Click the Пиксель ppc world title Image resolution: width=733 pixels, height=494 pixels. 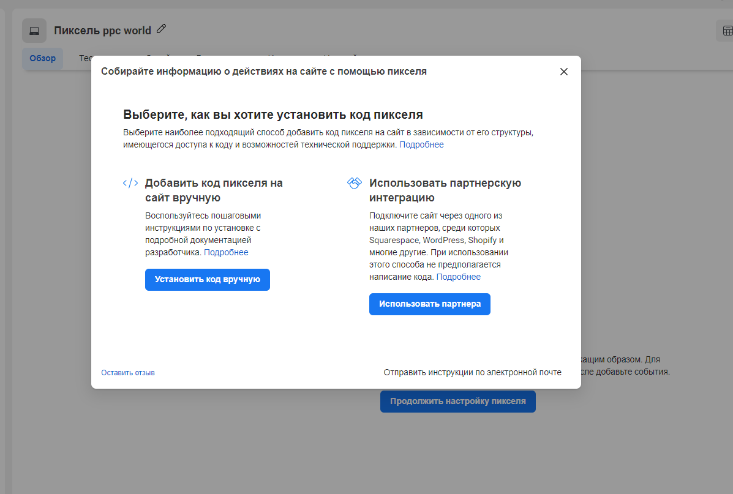click(x=102, y=31)
